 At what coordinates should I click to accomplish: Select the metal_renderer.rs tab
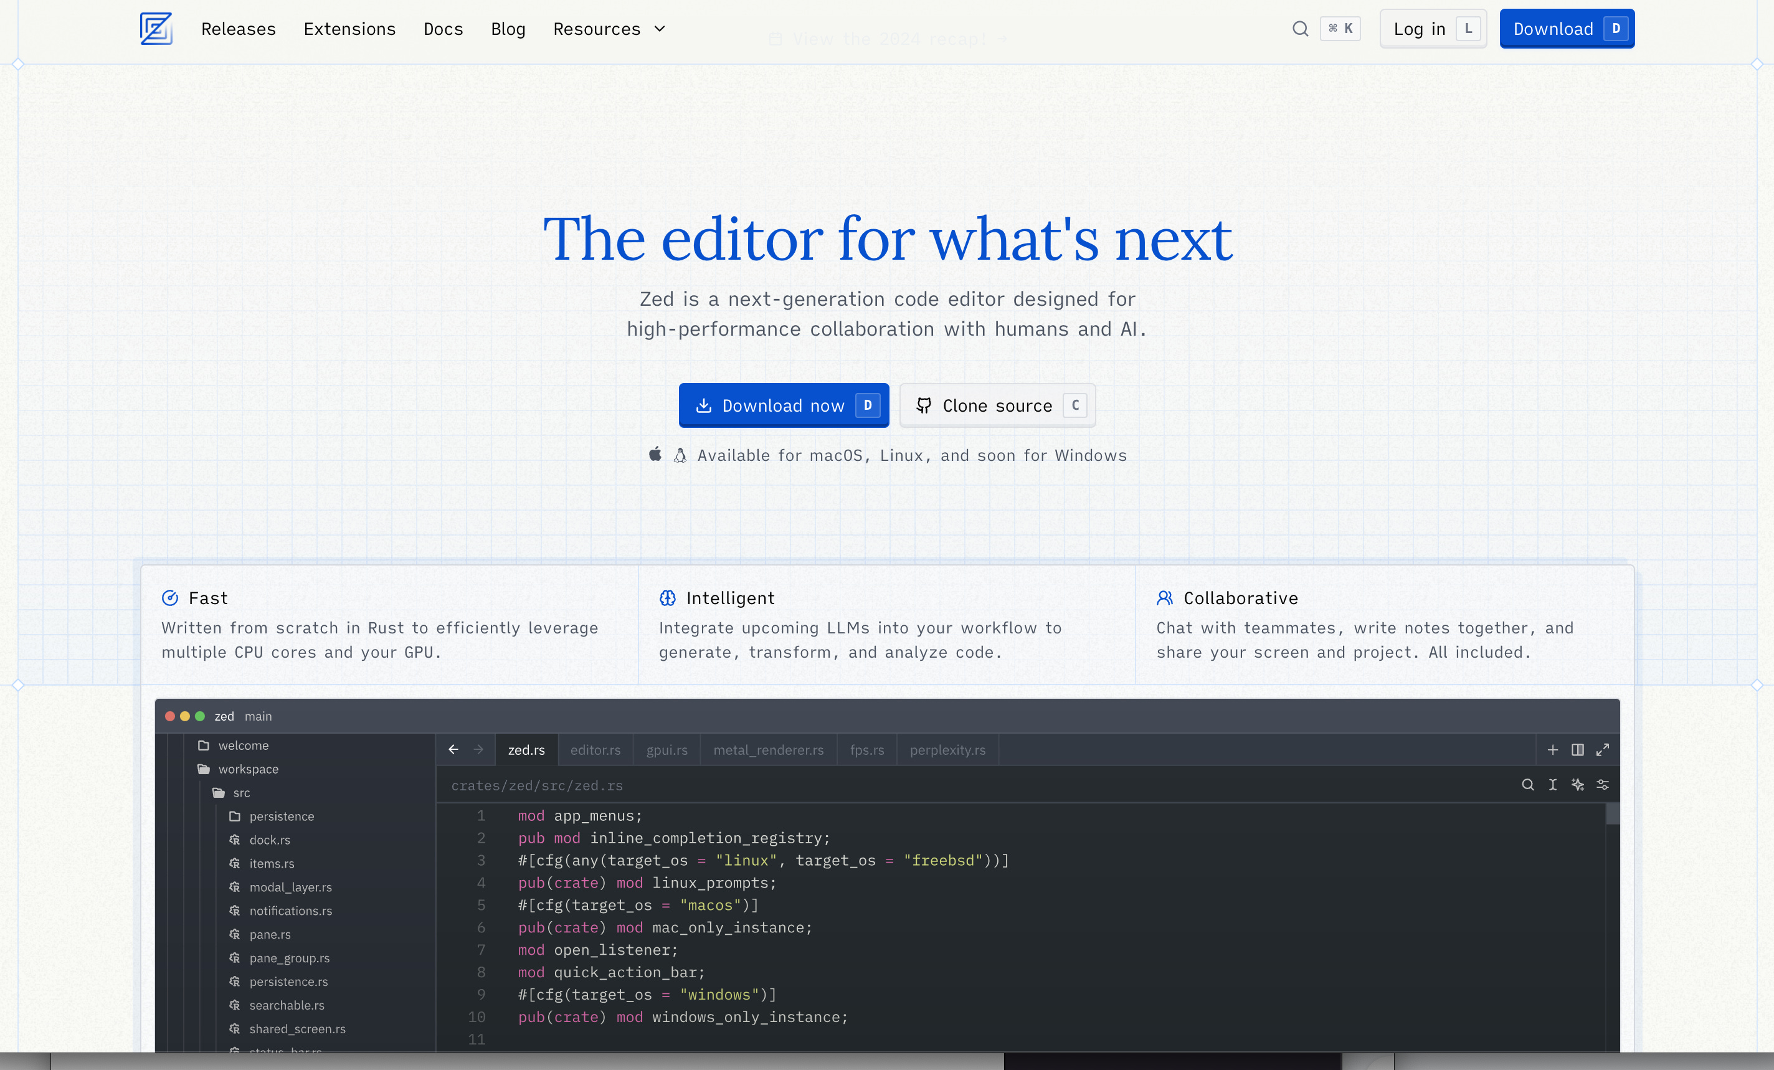(768, 750)
